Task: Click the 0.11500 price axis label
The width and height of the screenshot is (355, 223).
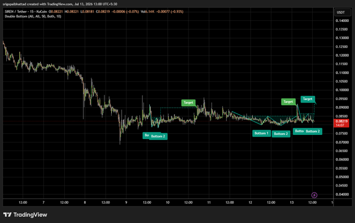Action: pos(342,64)
